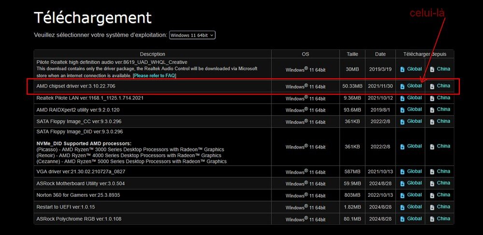Image resolution: width=483 pixels, height=235 pixels.
Task: Click the China download icon for AMD chipset driver
Action: click(432, 86)
